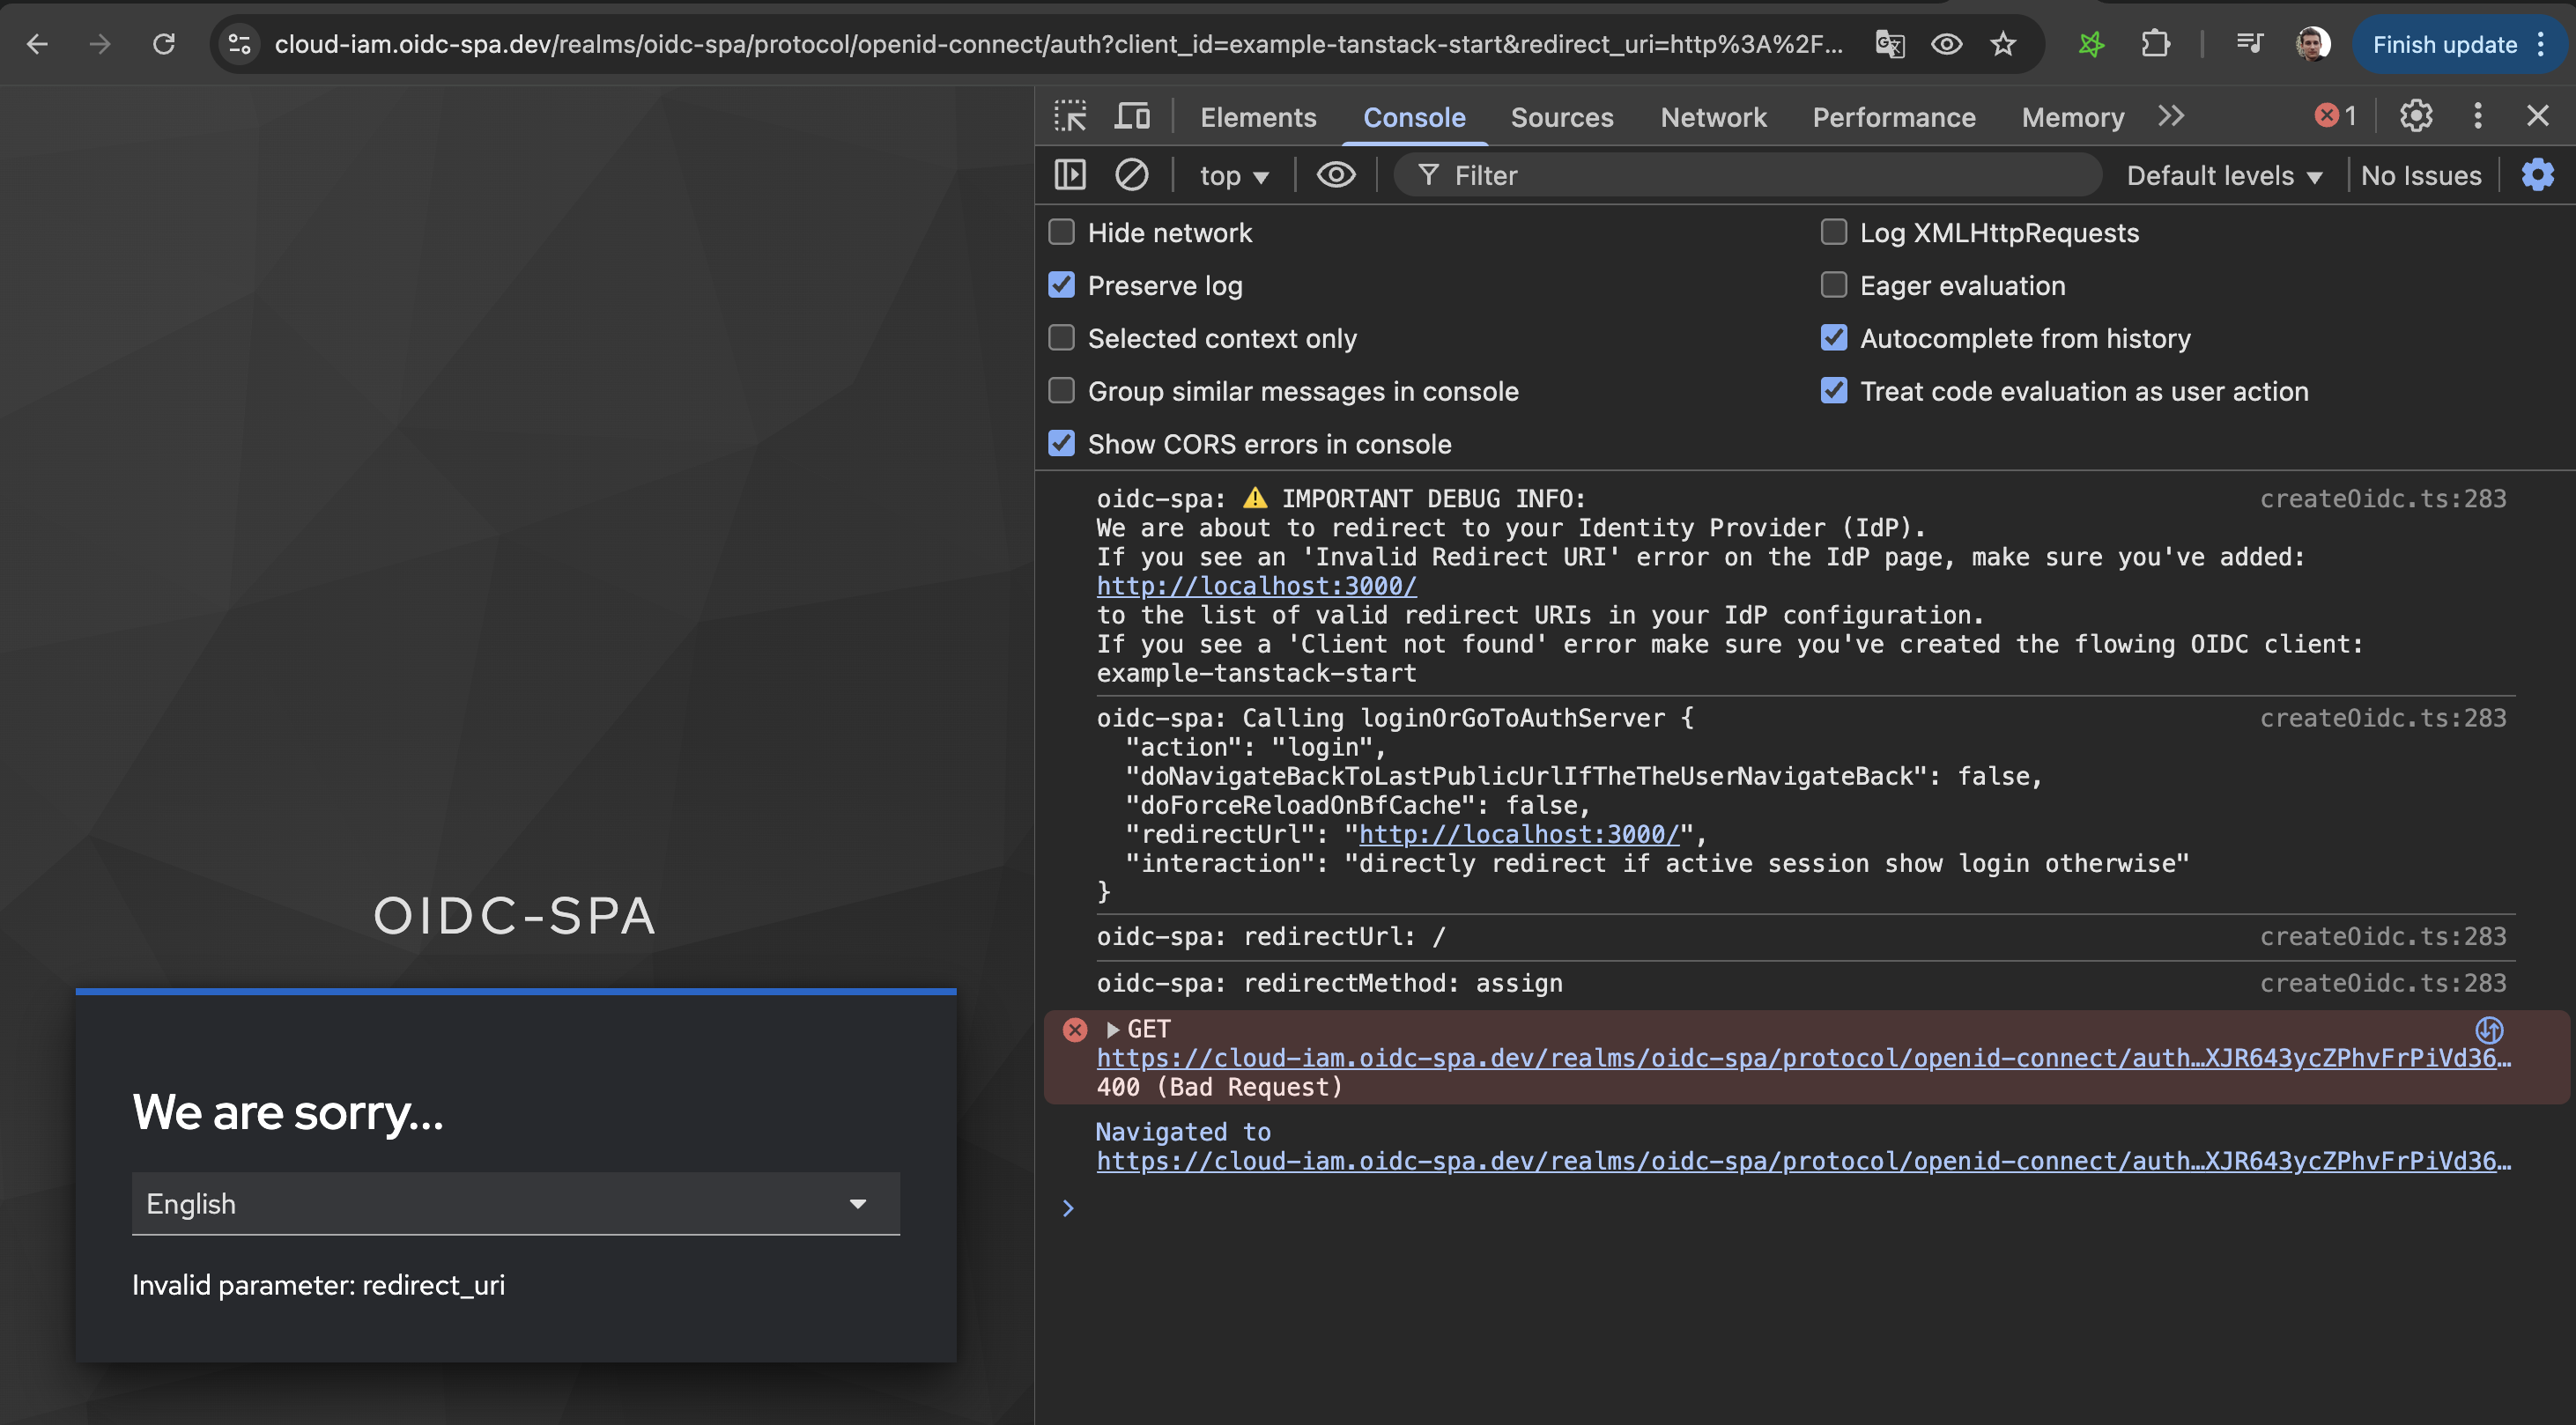Clear the console output
Screen dimensions: 2576x1425
click(1131, 175)
